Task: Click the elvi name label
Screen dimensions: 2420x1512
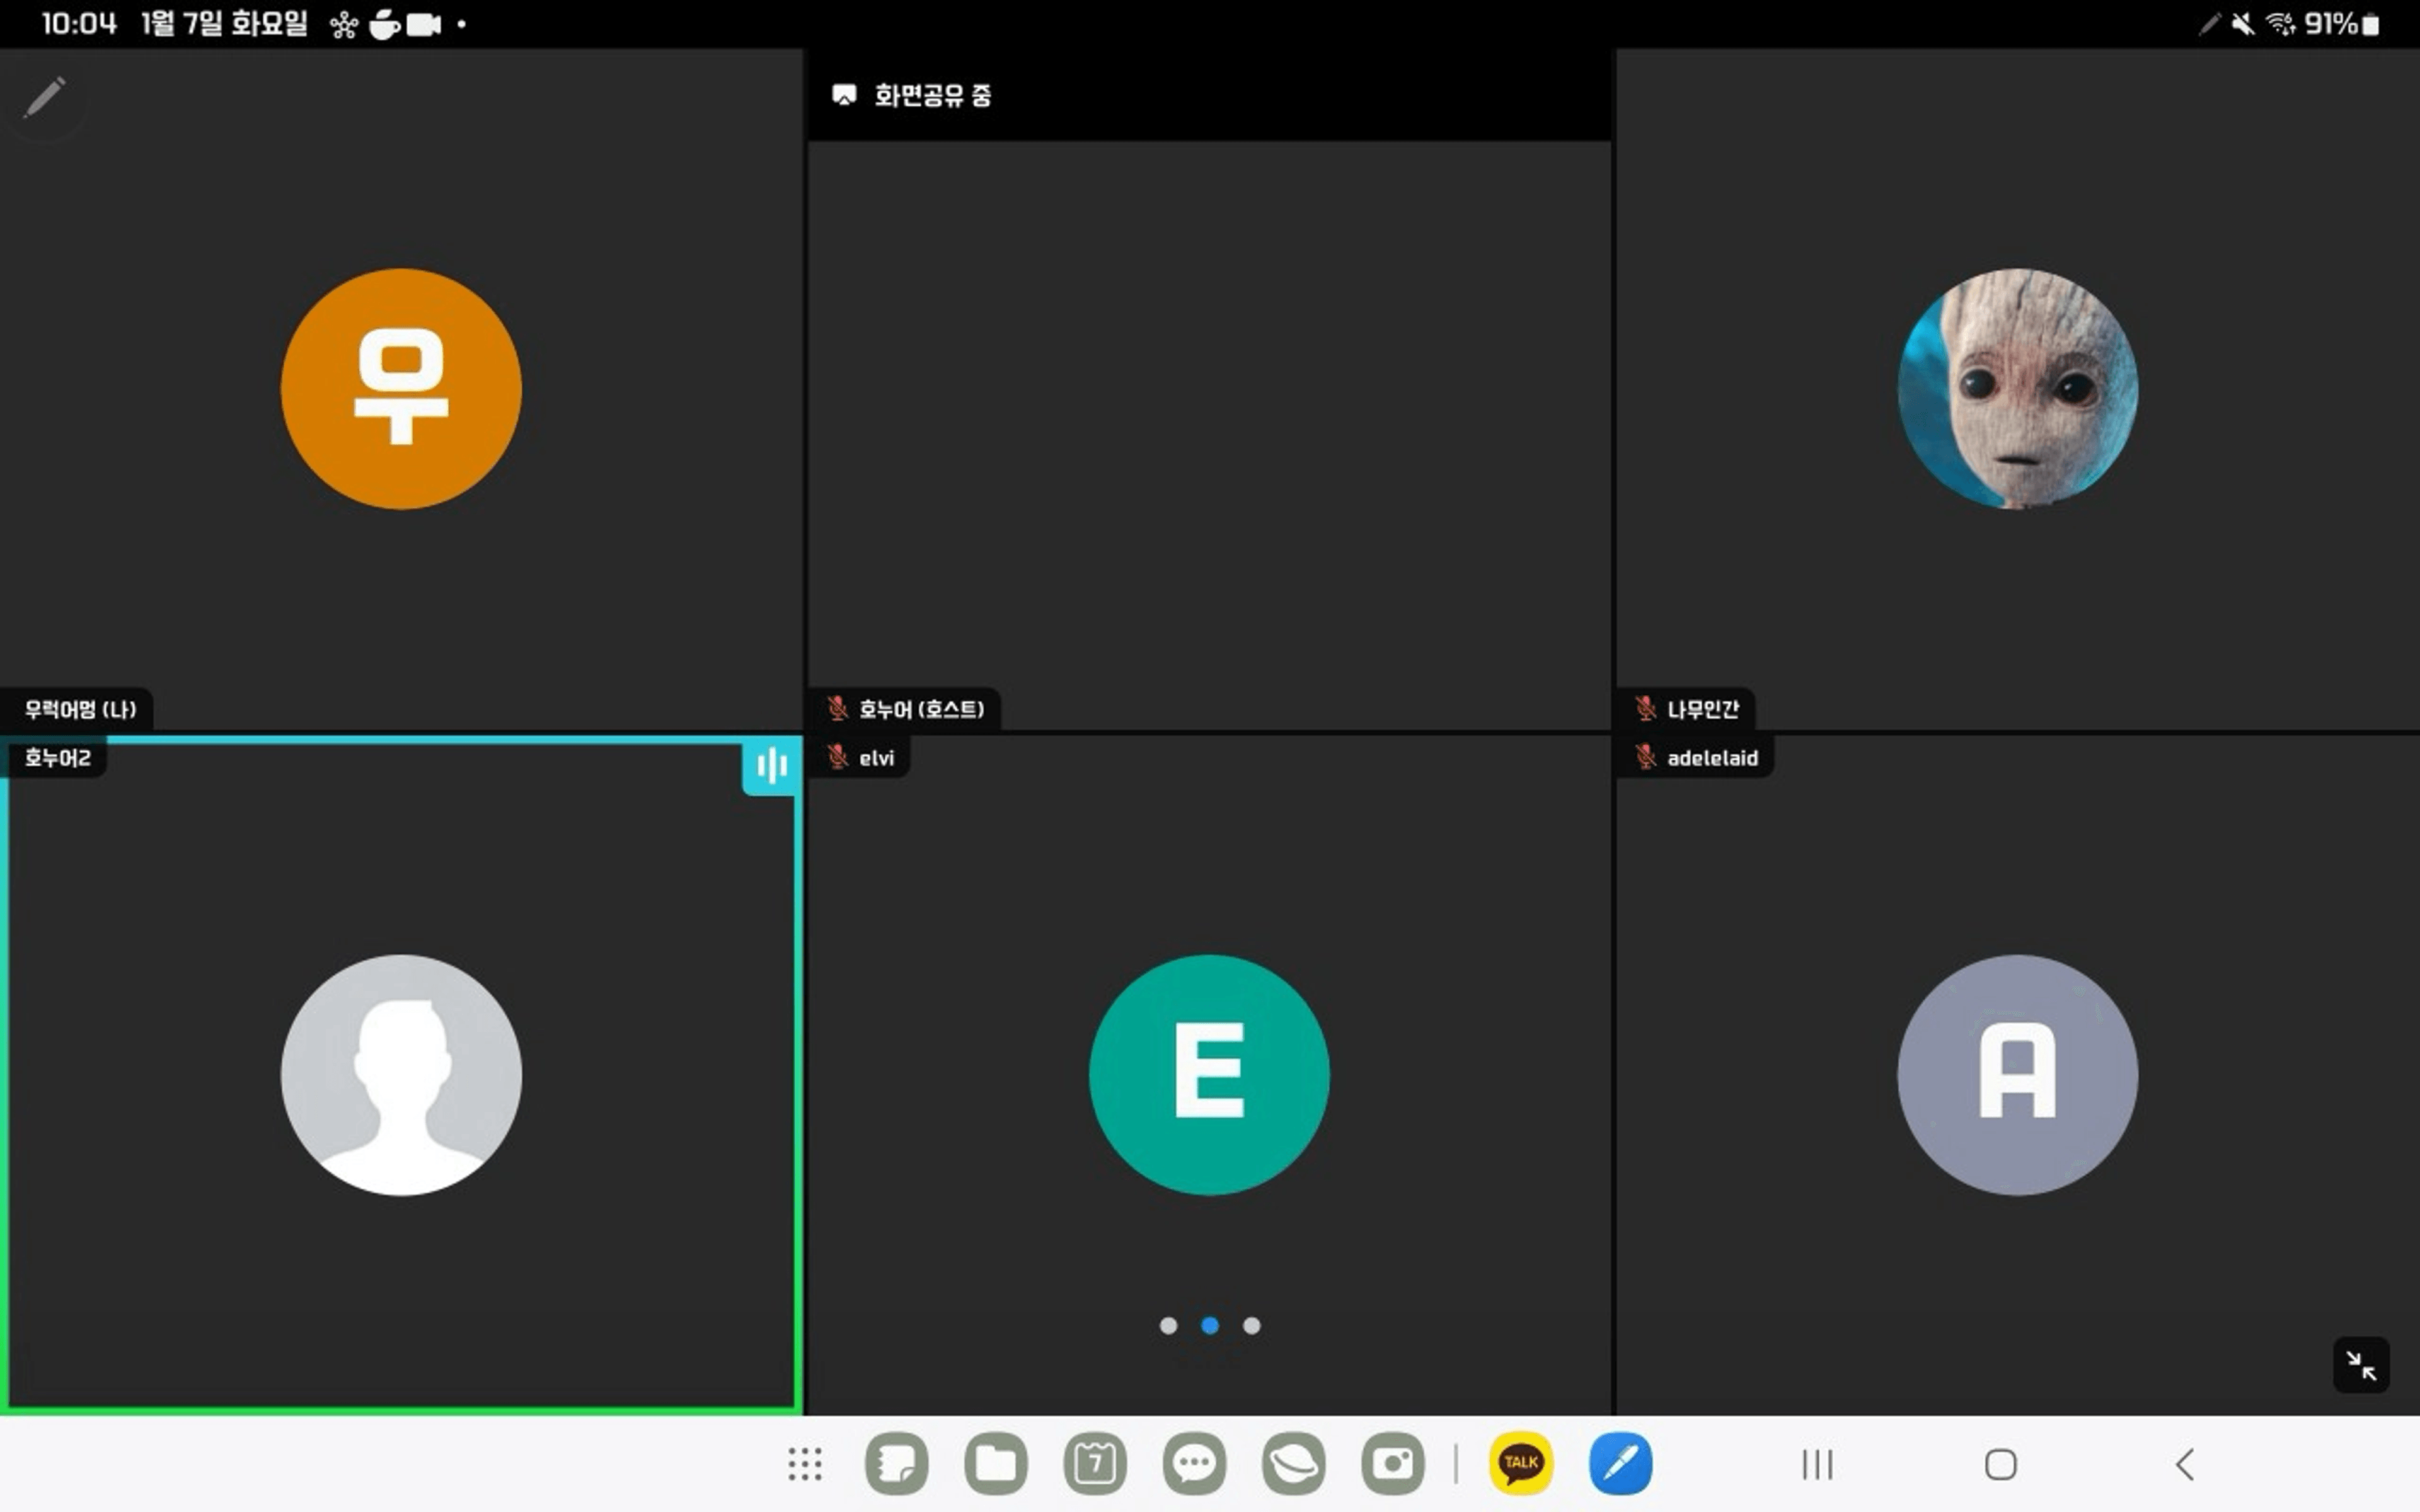Action: [x=877, y=759]
